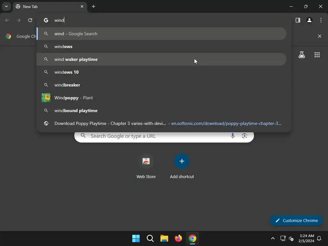Open the Web Store shortcut
Viewport: 328px width, 246px height.
(x=146, y=166)
